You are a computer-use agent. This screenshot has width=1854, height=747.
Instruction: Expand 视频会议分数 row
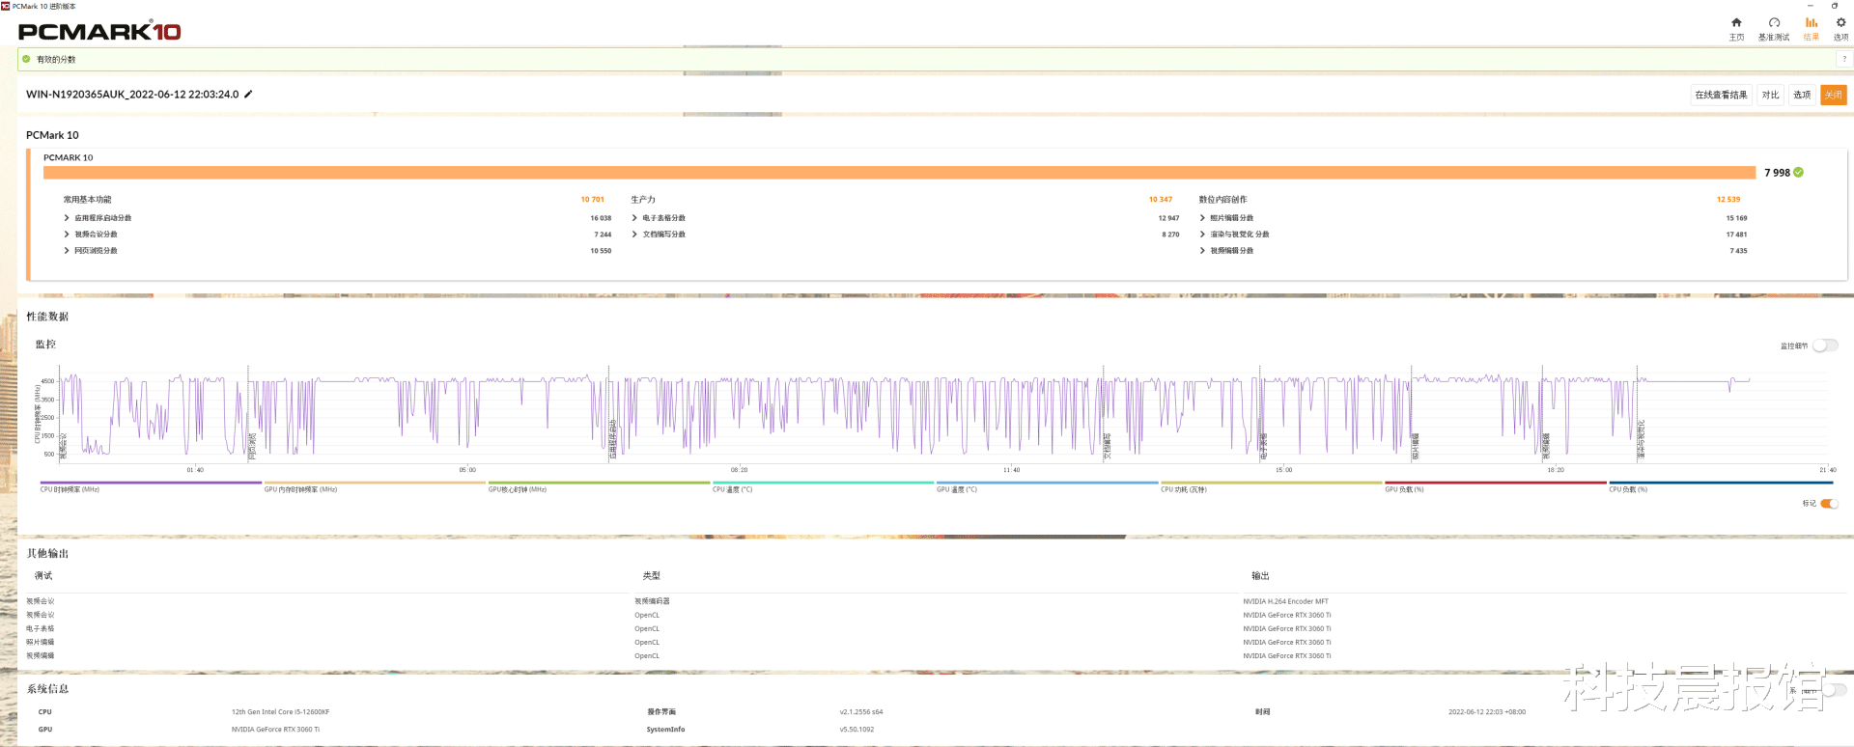tap(67, 235)
